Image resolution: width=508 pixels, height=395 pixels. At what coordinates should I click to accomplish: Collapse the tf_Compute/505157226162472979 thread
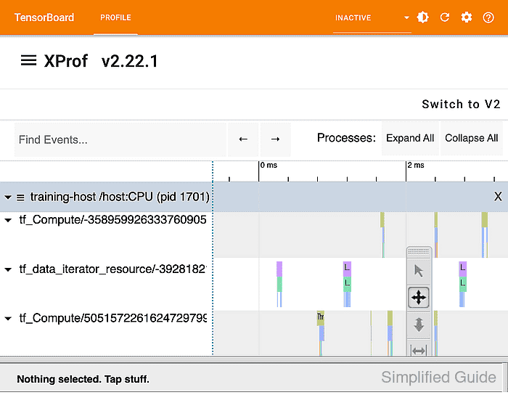point(8,319)
